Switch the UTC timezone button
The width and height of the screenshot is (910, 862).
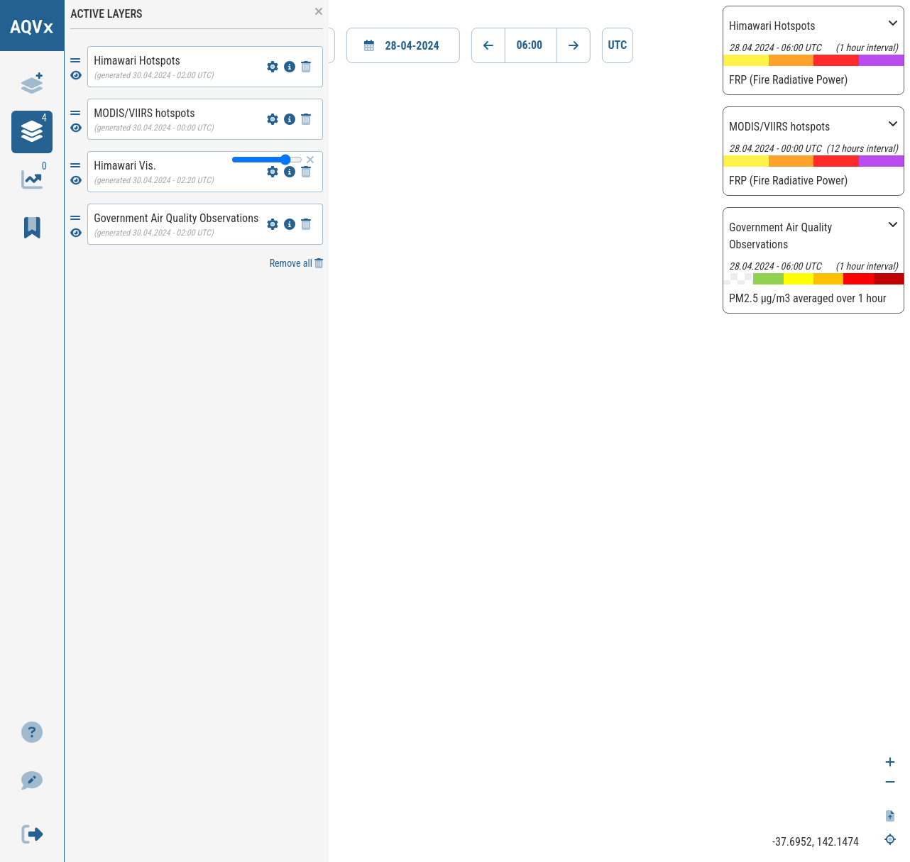pos(618,45)
